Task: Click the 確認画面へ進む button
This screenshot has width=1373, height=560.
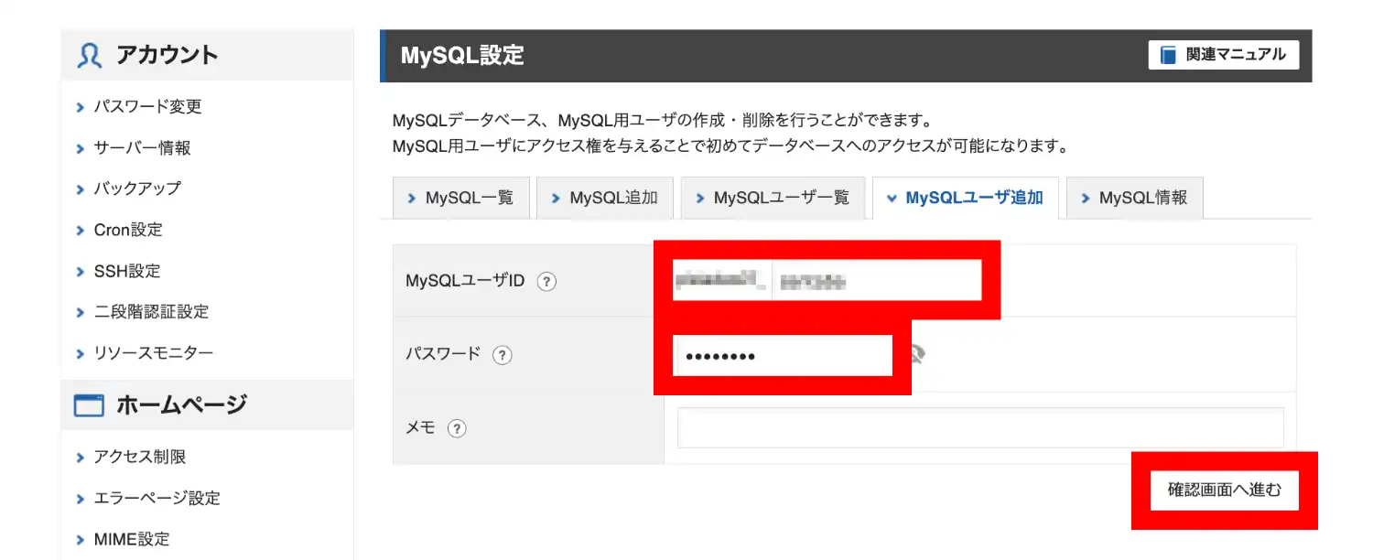Action: pyautogui.click(x=1225, y=490)
